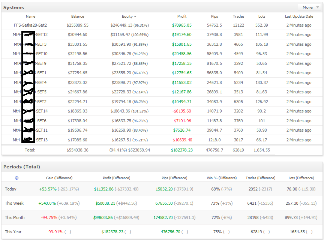Screen dimensions: 324x240
Task: Click Today pips 15032.20
Action: point(164,189)
